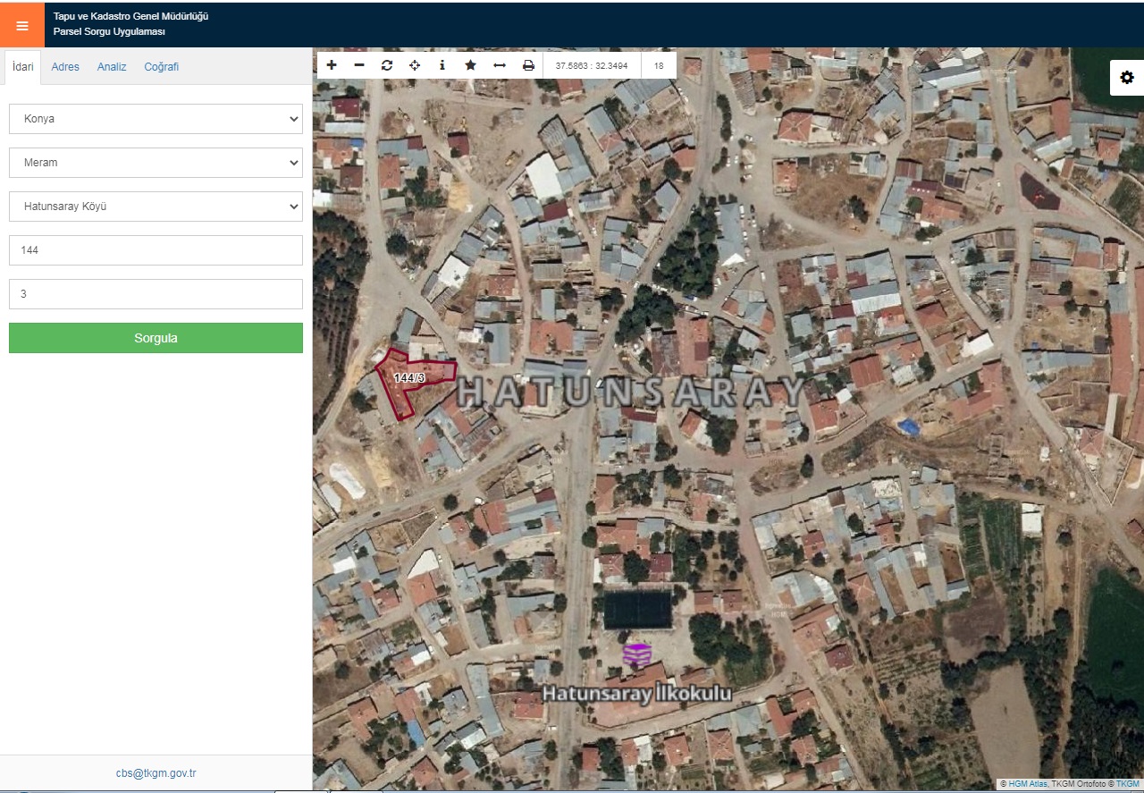
Task: Select the Coğrafi tab
Action: (x=162, y=67)
